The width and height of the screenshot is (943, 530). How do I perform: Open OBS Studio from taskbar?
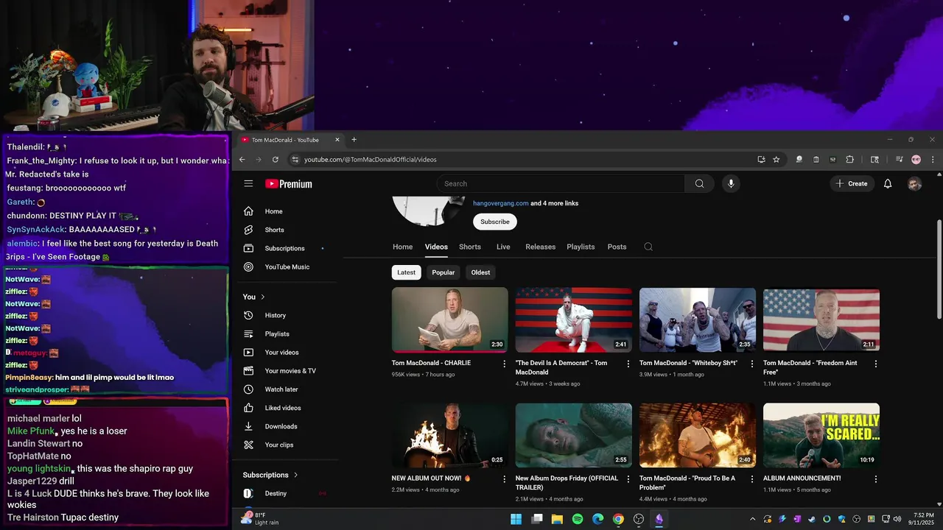click(639, 519)
